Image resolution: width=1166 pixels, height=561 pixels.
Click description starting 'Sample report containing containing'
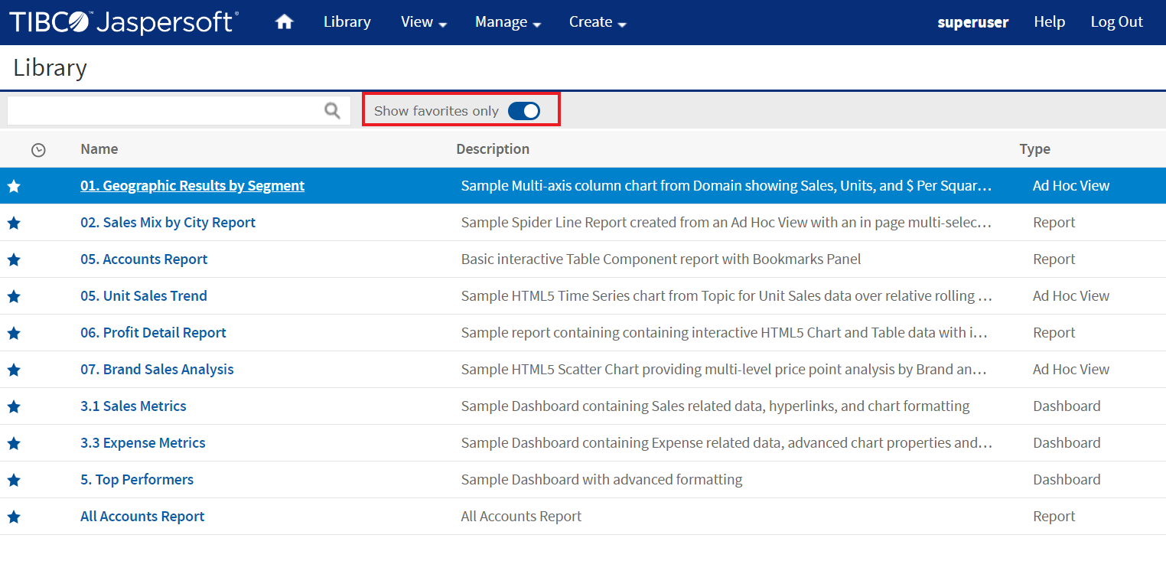[x=725, y=333]
